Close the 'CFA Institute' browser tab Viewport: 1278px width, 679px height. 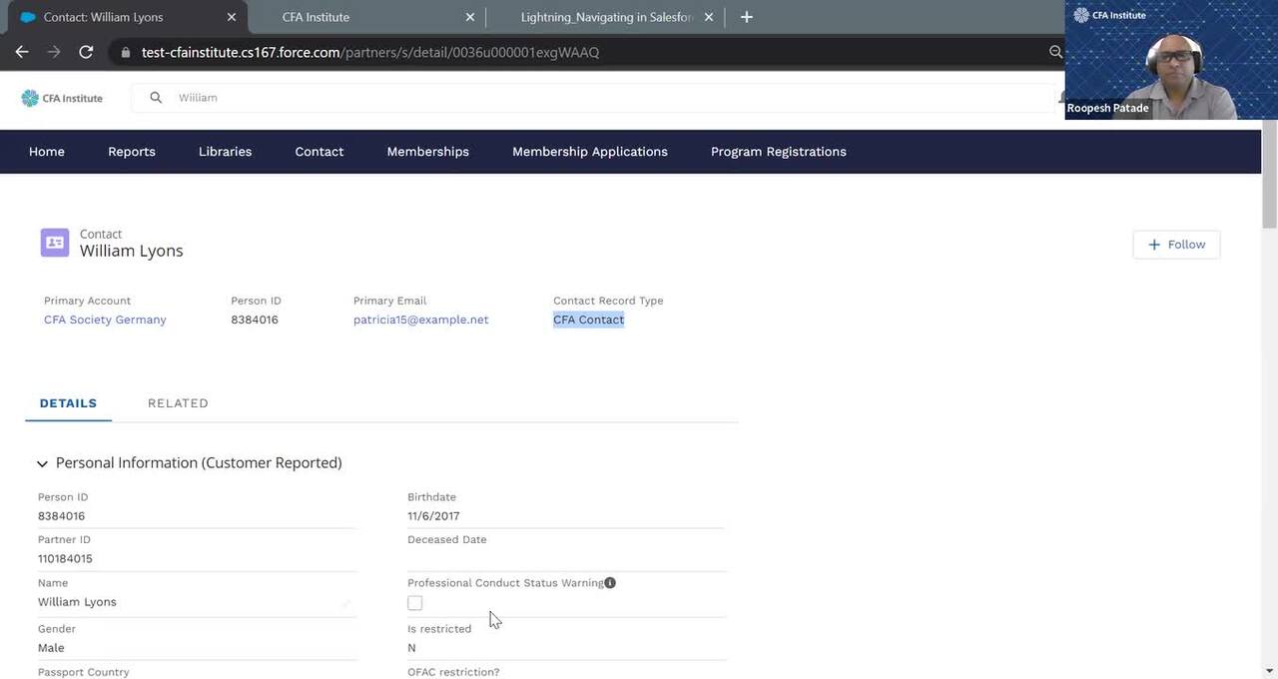[470, 17]
